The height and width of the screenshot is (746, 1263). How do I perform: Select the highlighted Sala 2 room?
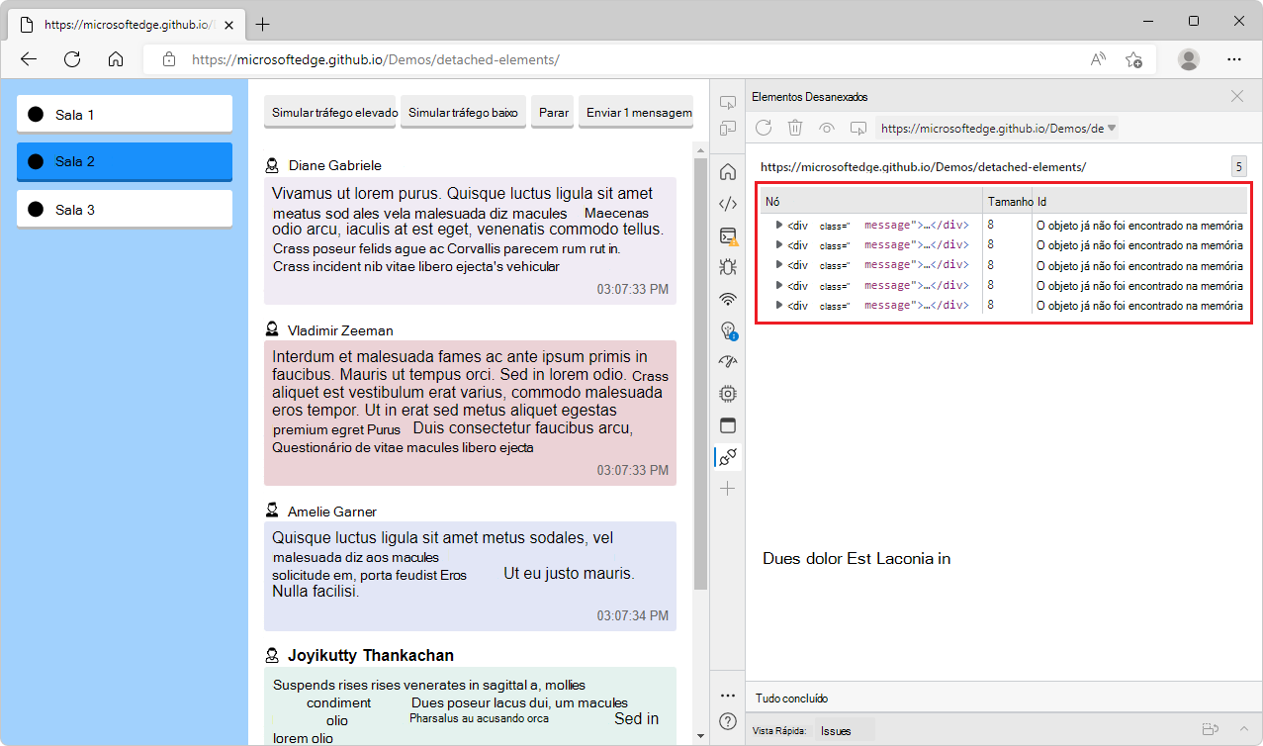tap(125, 161)
